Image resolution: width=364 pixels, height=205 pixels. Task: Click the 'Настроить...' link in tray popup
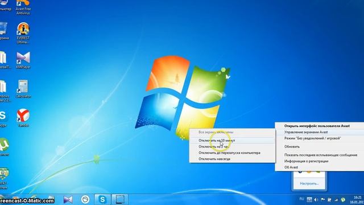pos(309,183)
